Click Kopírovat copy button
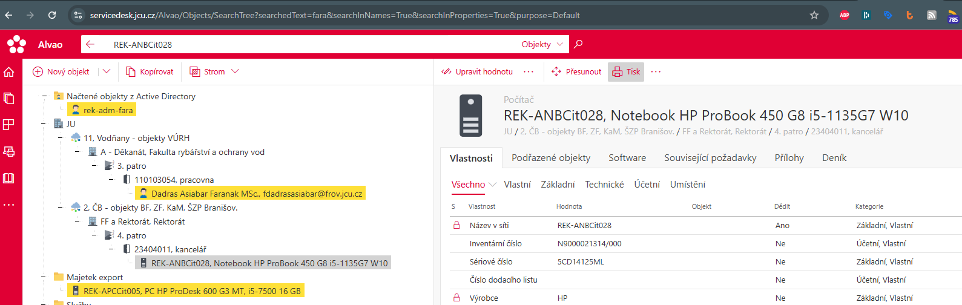The width and height of the screenshot is (962, 305). point(150,71)
